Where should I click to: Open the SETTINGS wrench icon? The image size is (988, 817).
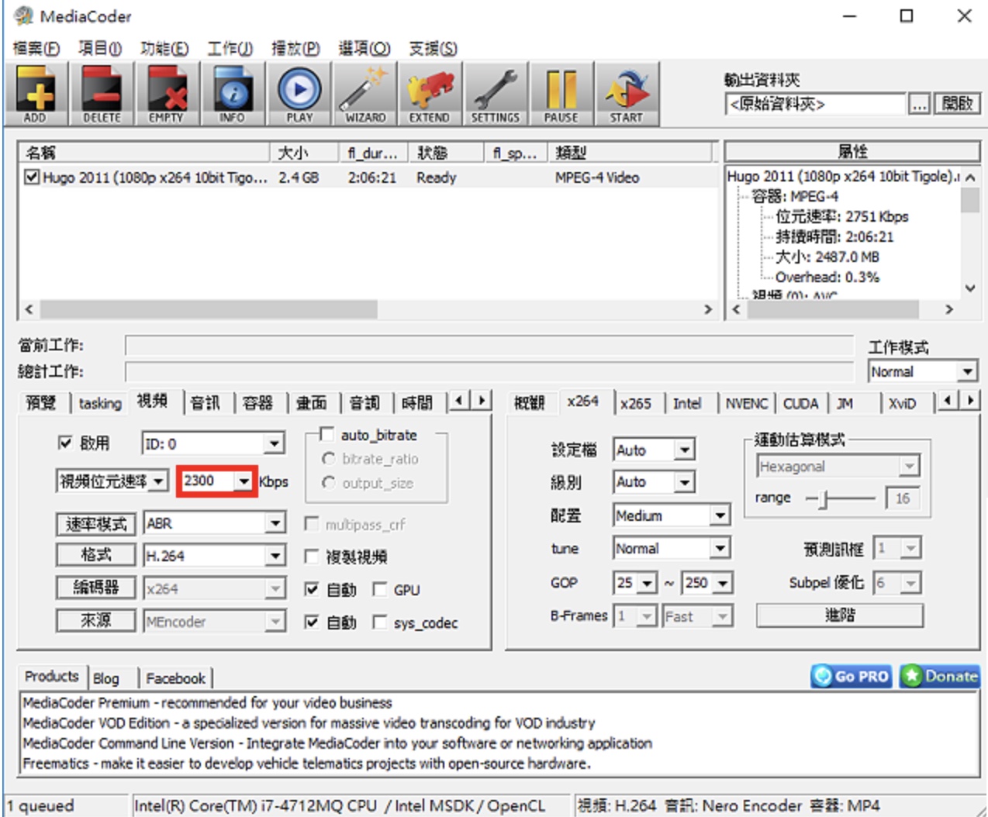496,94
